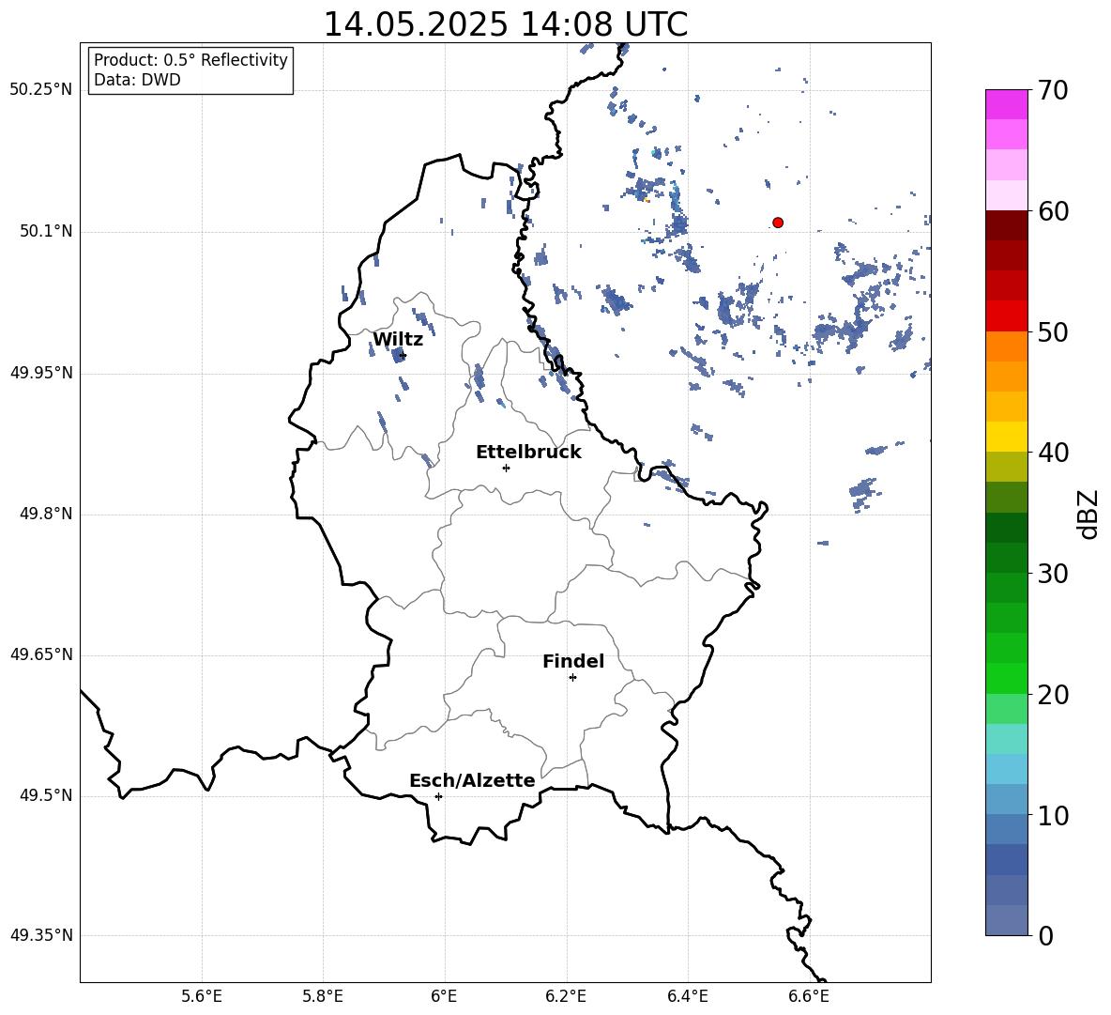Image resolution: width=1111 pixels, height=1015 pixels.
Task: Click the "Data: DWD" text
Action: coord(137,80)
